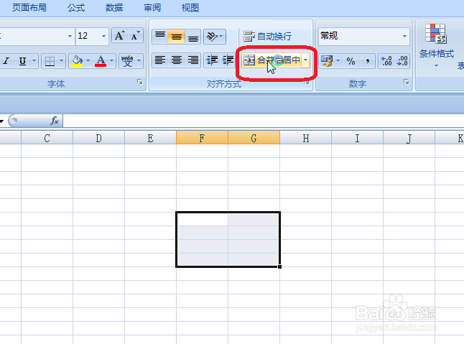Screen dimensions: 464x344
Task: Switch to the 审阅 tab
Action: click(152, 7)
